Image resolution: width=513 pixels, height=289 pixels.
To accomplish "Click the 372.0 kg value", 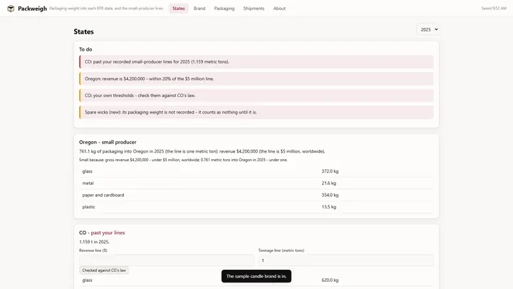I will [330, 171].
